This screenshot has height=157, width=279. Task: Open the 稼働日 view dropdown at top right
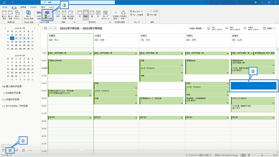click(269, 28)
